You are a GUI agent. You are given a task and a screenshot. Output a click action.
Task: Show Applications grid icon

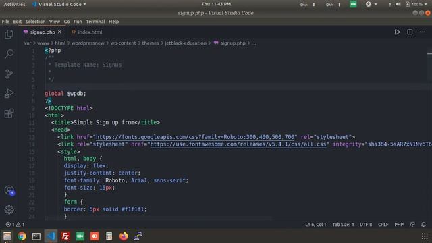(425, 236)
